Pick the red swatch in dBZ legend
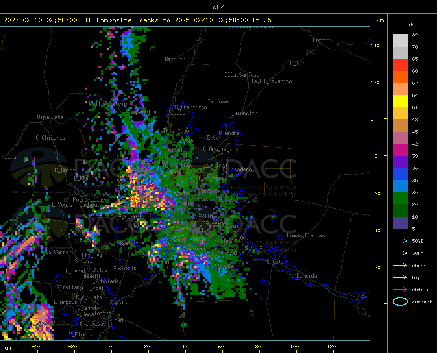437x353 pixels. click(x=400, y=65)
